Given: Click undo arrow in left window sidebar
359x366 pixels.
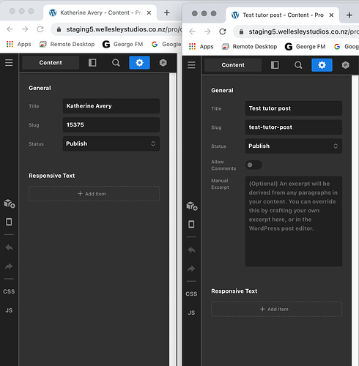Looking at the screenshot, I should coord(9,247).
